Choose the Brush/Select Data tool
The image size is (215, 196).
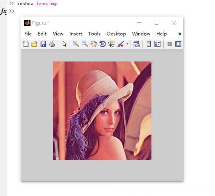(121, 44)
